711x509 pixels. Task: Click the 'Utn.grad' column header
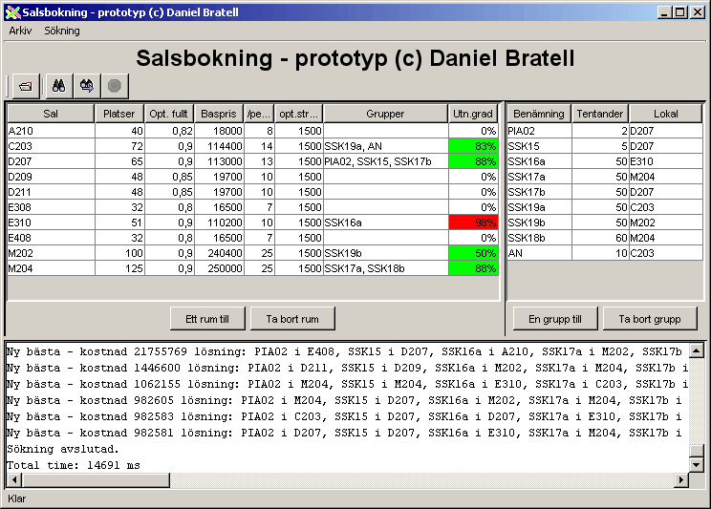coord(473,114)
